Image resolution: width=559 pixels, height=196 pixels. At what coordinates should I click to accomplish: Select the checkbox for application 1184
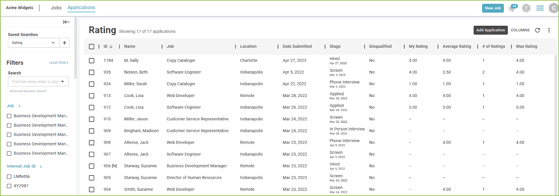point(92,61)
